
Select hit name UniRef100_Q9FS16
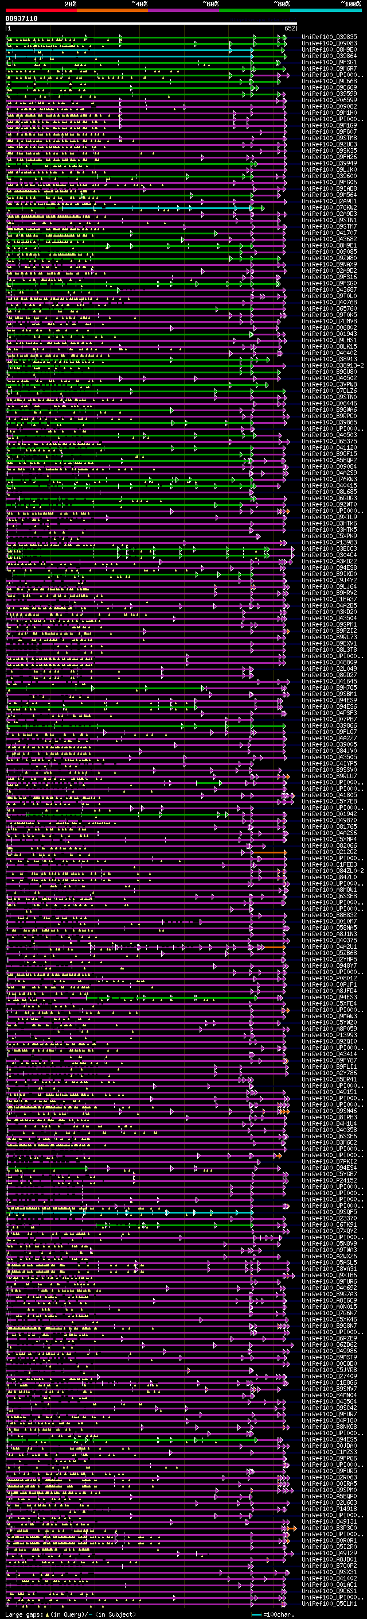329,277
